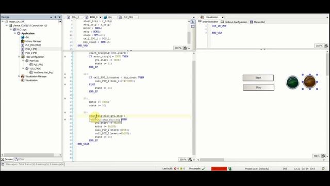Collapse the MainTask node
Image resolution: width=330 pixels, height=186 pixels.
point(23,60)
